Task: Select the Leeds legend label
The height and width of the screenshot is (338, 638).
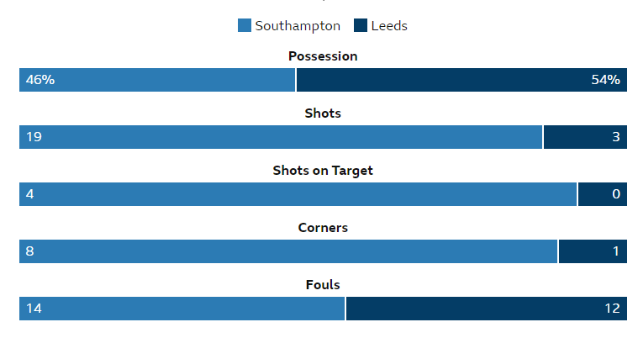Action: (x=389, y=26)
